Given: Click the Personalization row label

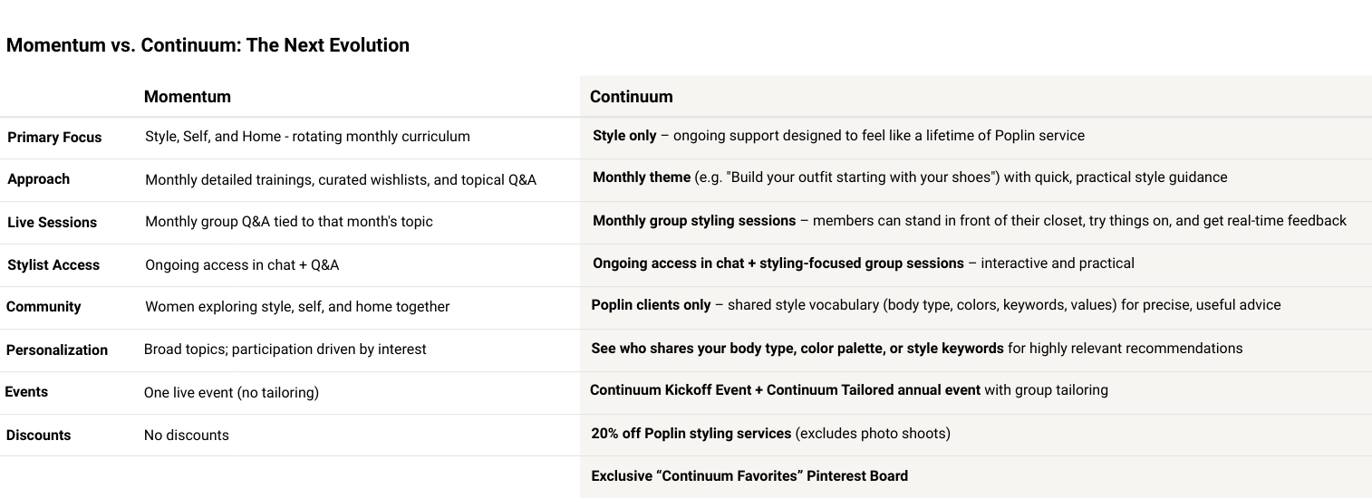Looking at the screenshot, I should [57, 350].
